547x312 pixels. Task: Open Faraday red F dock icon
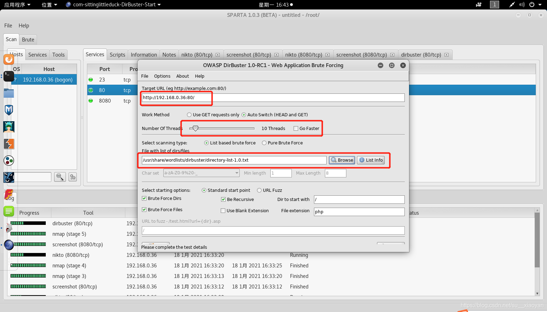point(9,194)
